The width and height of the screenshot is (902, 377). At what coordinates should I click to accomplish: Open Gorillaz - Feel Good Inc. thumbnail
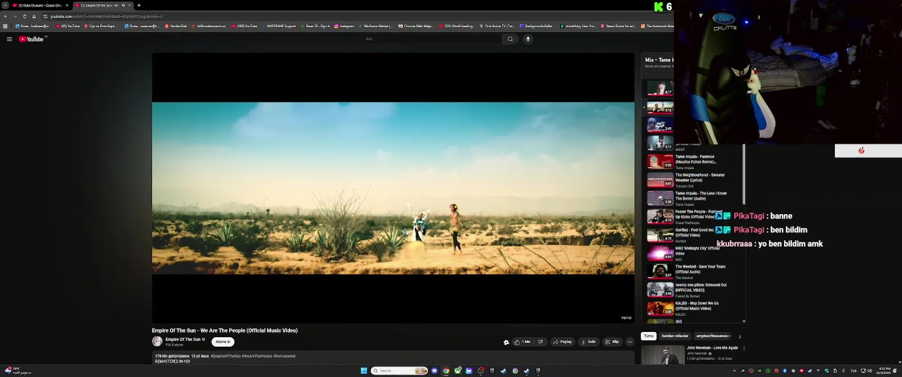660,235
